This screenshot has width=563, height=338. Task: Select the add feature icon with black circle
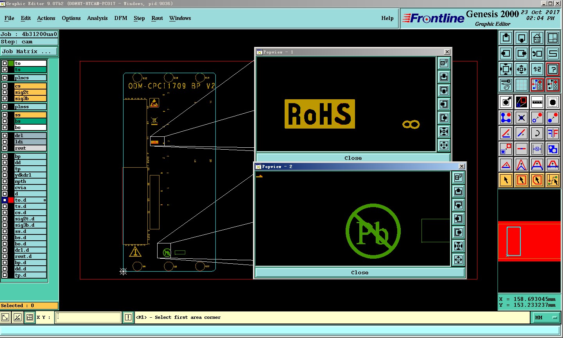point(506,102)
